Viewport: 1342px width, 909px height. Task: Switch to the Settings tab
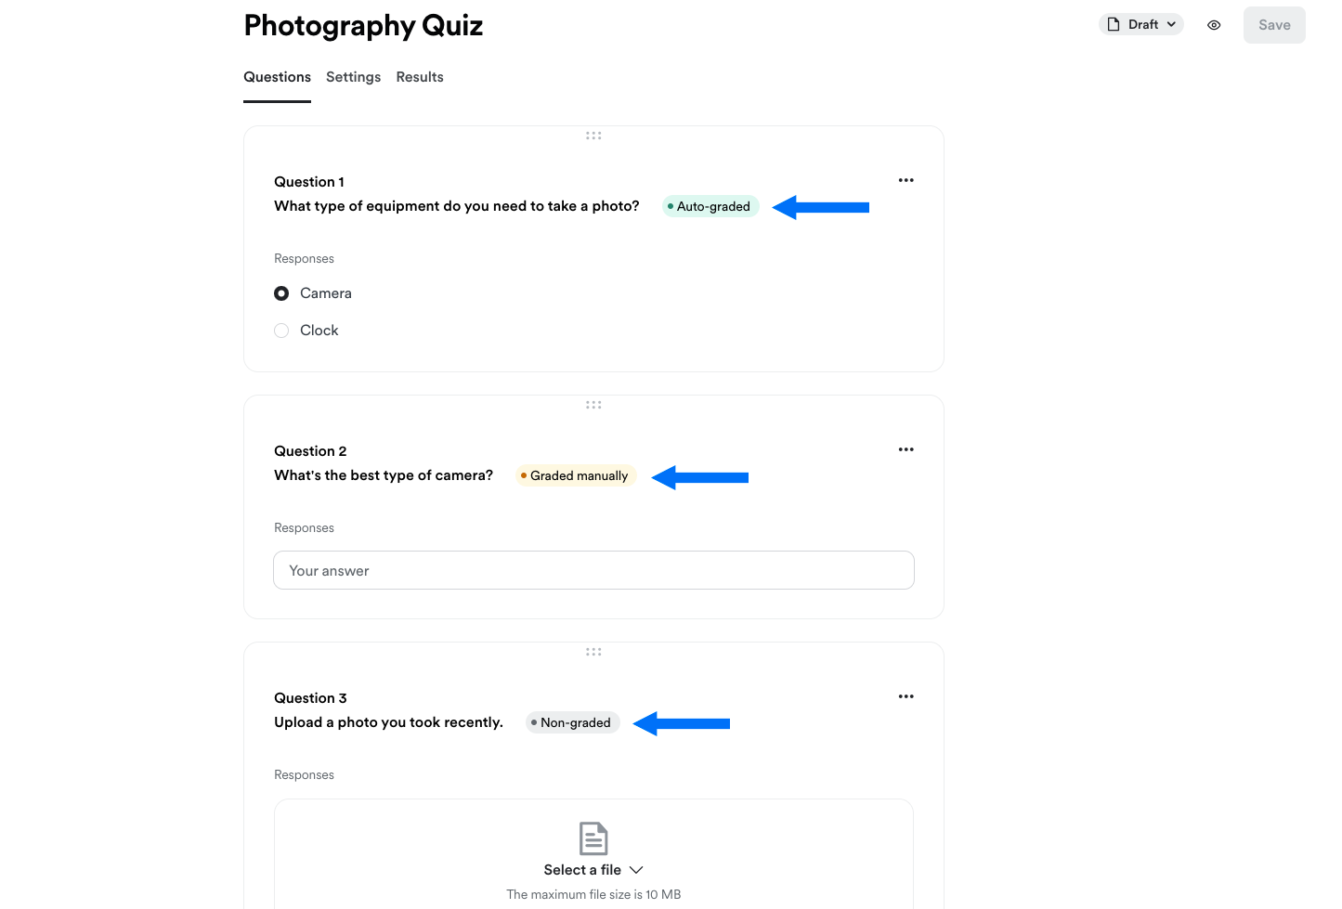pos(353,77)
